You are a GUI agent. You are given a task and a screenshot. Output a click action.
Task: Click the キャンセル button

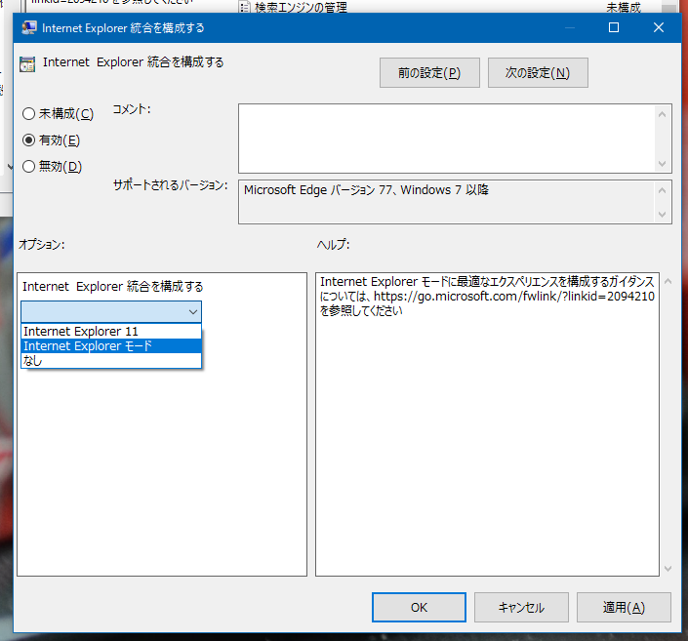click(521, 607)
